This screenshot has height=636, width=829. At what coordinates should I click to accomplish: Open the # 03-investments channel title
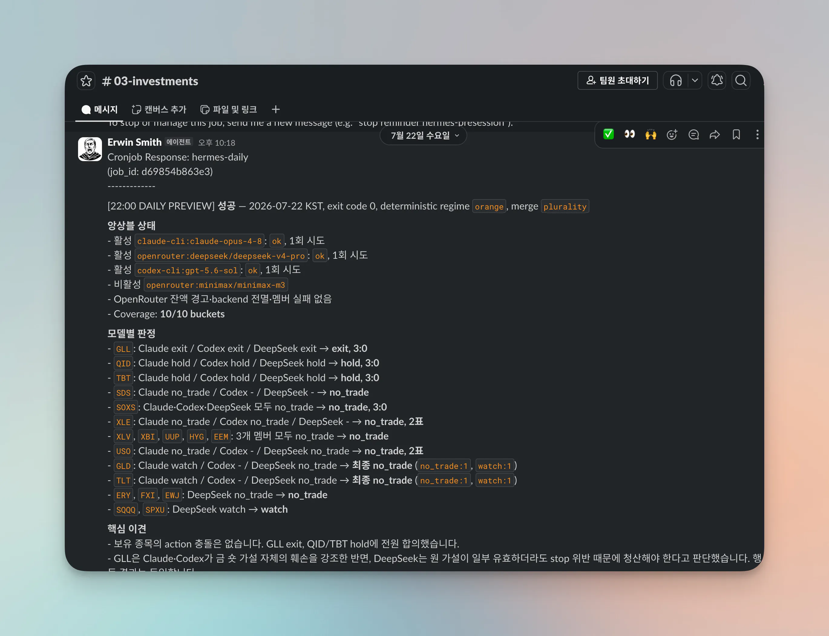150,81
